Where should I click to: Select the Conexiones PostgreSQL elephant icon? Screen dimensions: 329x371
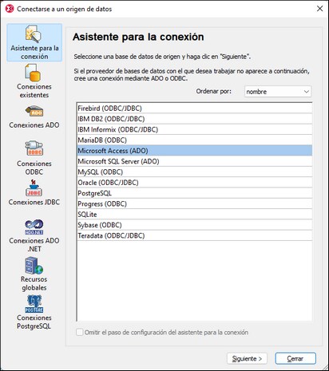(34, 304)
